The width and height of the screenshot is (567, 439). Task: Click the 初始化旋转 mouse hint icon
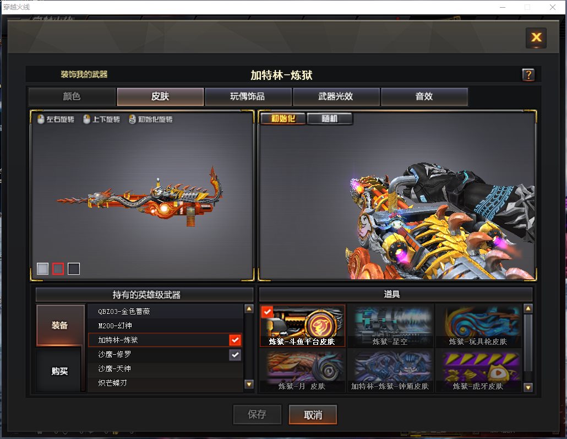coord(132,119)
